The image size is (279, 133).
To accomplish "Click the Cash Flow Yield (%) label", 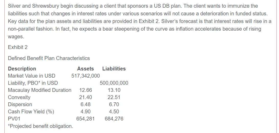I will pos(31,112).
